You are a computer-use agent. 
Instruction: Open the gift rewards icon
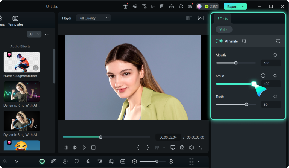click(x=126, y=6)
